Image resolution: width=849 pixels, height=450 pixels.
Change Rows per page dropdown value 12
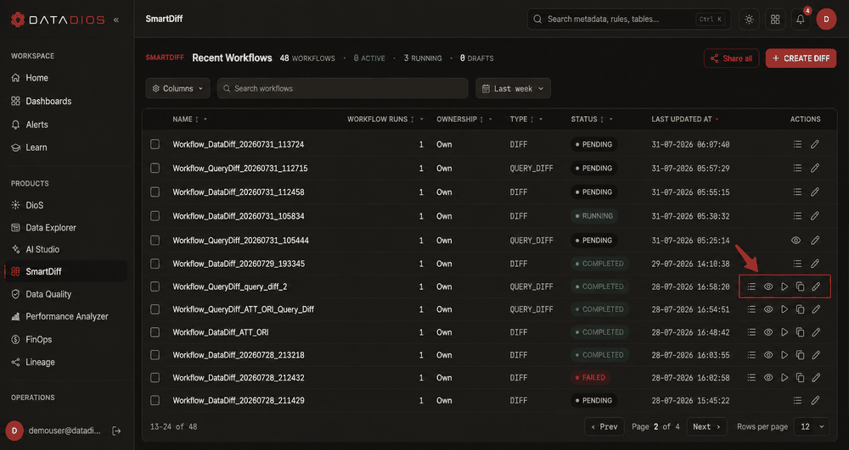pyautogui.click(x=812, y=426)
